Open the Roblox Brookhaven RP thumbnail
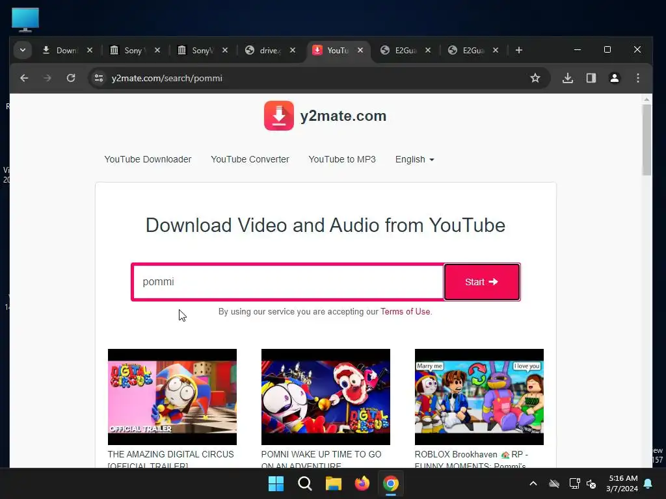This screenshot has width=666, height=499. [479, 397]
